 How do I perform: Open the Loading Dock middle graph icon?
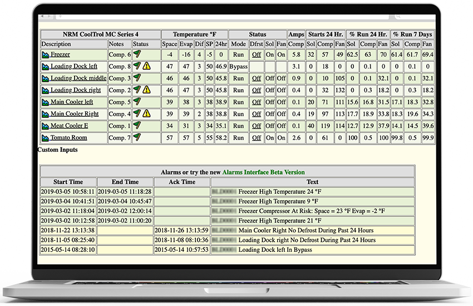point(45,78)
